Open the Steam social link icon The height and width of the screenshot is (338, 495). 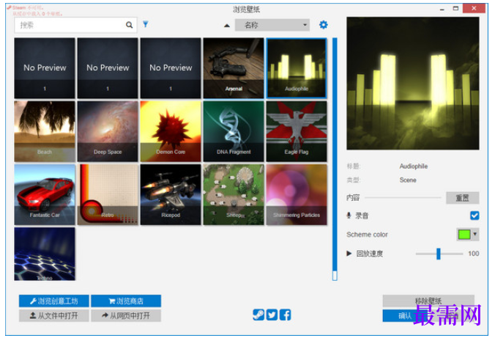[258, 315]
